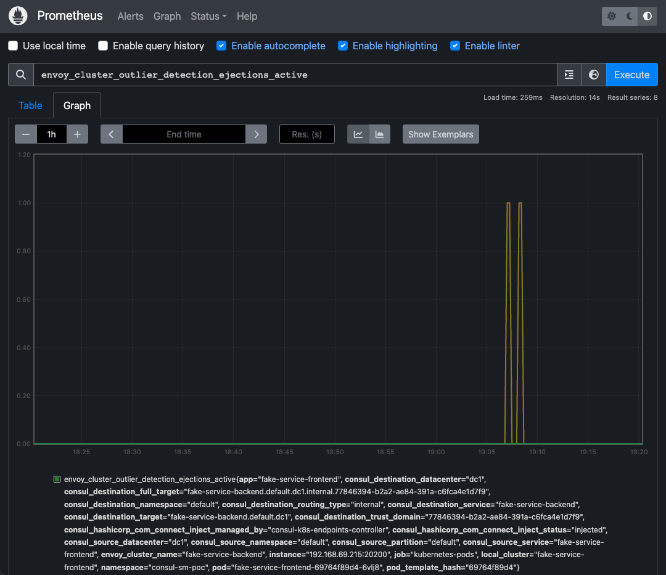Disable the Enable linter checkbox

454,46
